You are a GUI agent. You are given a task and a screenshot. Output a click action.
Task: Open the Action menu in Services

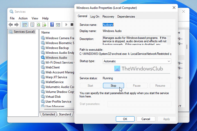pyautogui.click(x=23, y=18)
